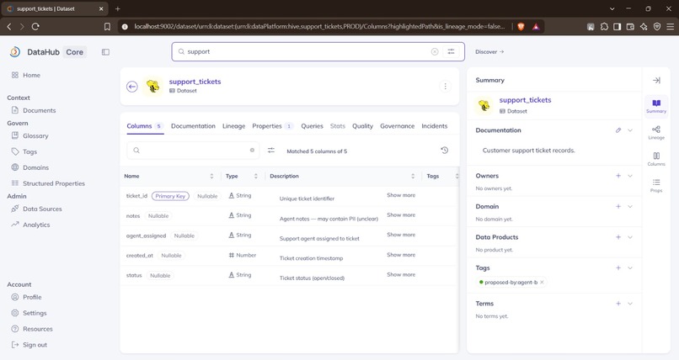Go back with the circular arrow button
Screen dimensions: 679x360
tap(132, 87)
